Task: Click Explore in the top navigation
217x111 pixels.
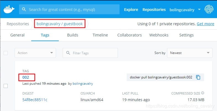Action: coord(131,10)
